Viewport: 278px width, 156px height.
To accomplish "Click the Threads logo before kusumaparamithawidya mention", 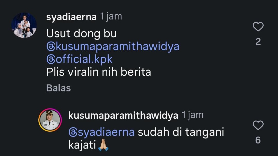I will [x=51, y=47].
